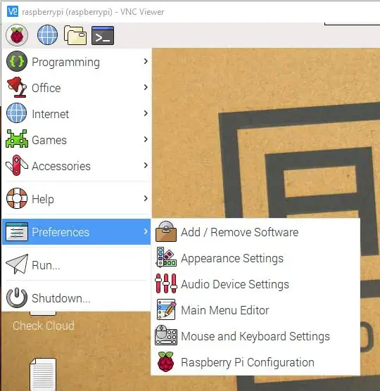Launch the terminal icon in taskbar
Screen dimensions: 380x391
click(103, 35)
